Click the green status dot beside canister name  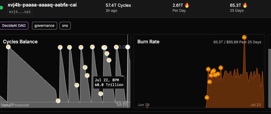(x=1, y=8)
